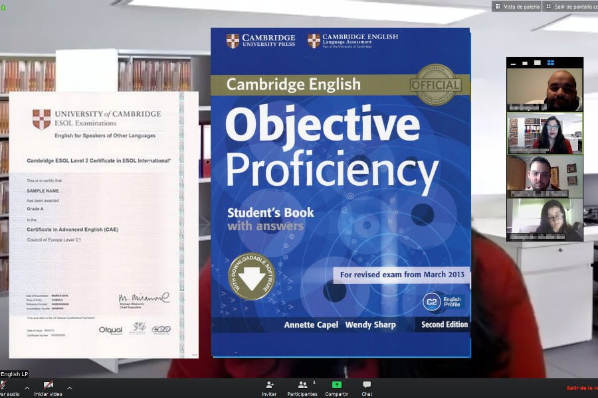
Task: Open audio options arrow next to microphone
Action: (x=27, y=388)
